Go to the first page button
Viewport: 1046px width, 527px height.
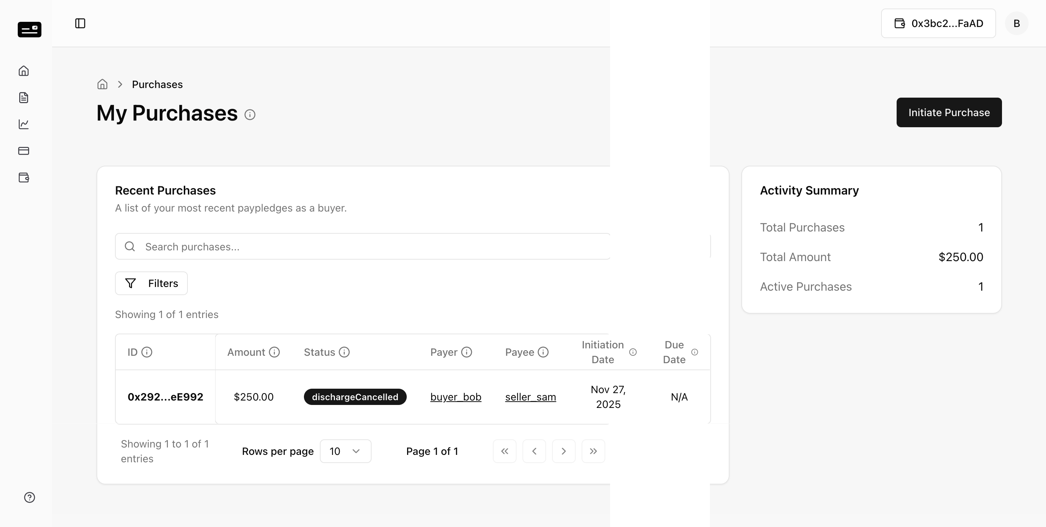[x=505, y=451]
